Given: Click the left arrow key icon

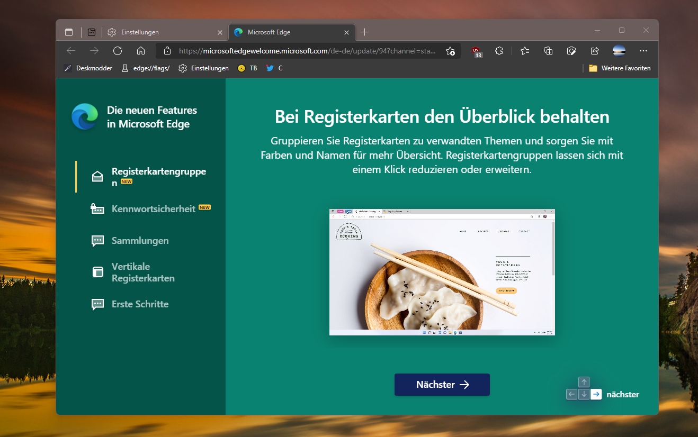Looking at the screenshot, I should 571,394.
